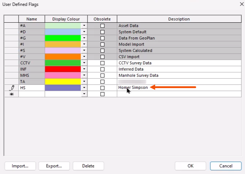
Task: Select green swatch for CCTV
Action: 63,63
